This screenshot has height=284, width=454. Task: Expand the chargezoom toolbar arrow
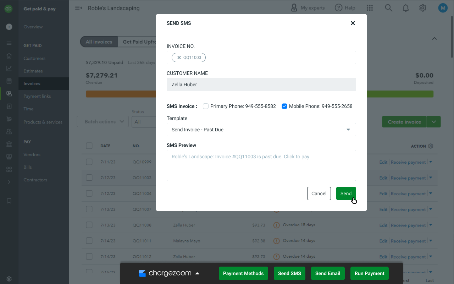tap(197, 273)
